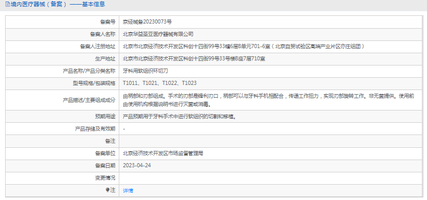Select filing authority 北京经济技术开发区市场监督管理局
The width and height of the screenshot is (427, 200).
point(163,153)
